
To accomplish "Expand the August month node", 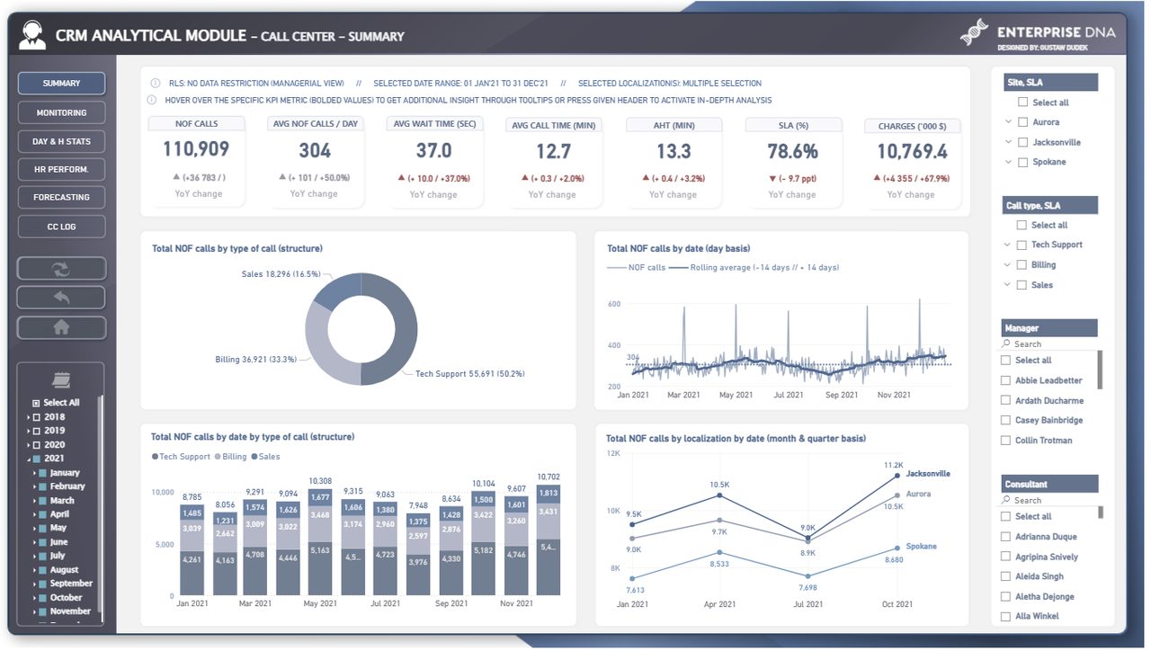I will click(x=34, y=570).
